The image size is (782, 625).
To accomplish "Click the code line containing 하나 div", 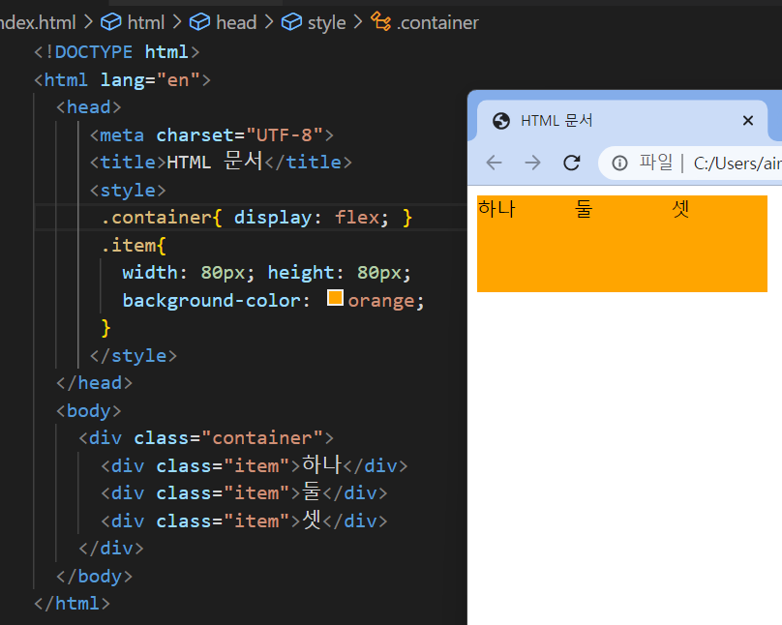I will tap(255, 465).
